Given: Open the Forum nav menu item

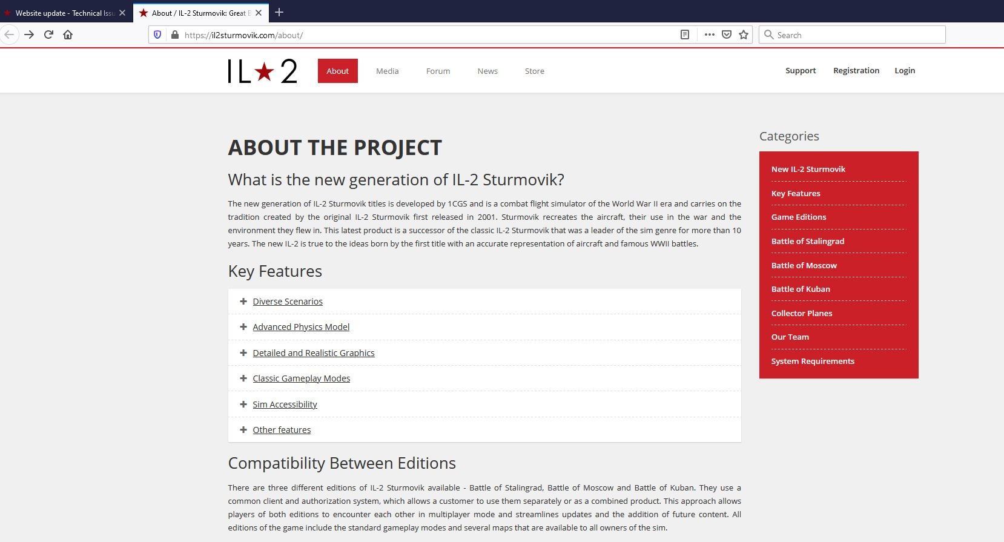Looking at the screenshot, I should 438,71.
